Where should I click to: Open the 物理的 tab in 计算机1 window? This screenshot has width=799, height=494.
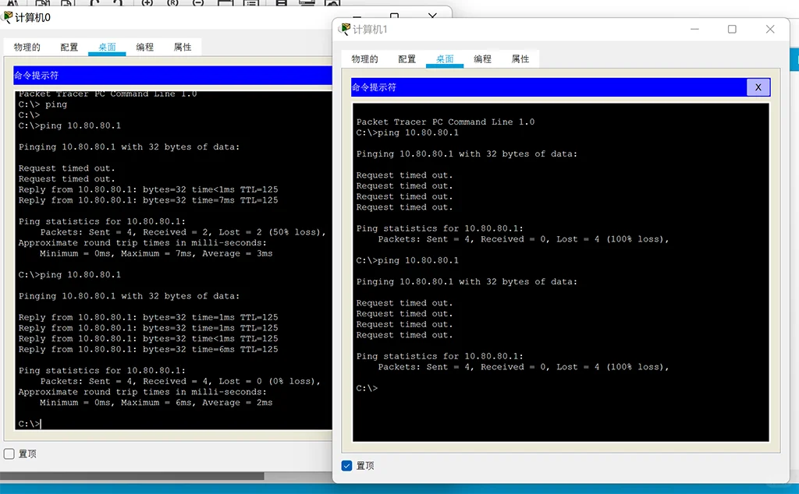(x=365, y=58)
